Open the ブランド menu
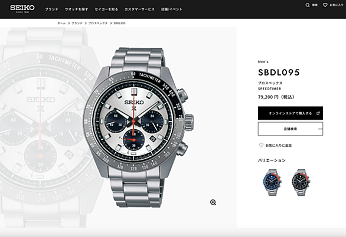The image size is (346, 237). click(51, 9)
